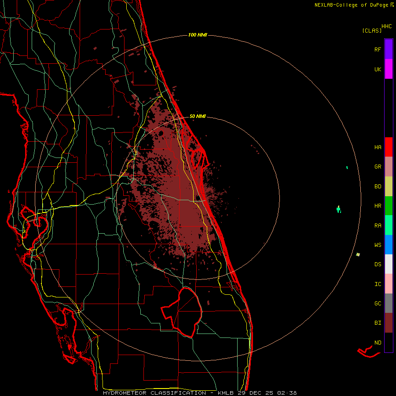Click the HA red legend swatch
Viewport: 396px width, 396px height.
point(389,147)
